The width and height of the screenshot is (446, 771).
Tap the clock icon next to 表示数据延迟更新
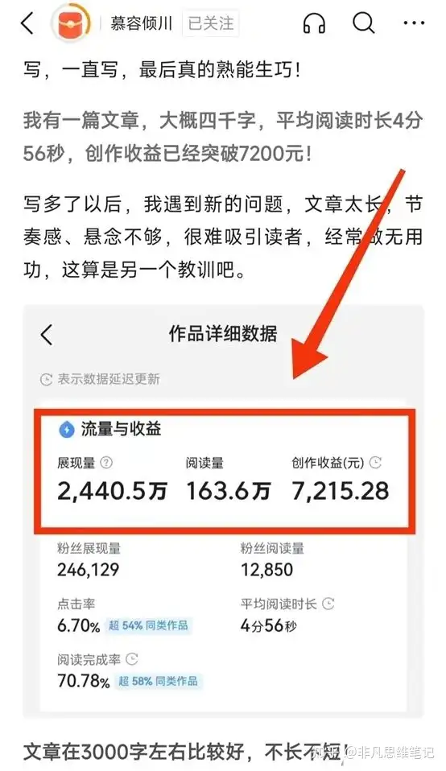pyautogui.click(x=46, y=379)
